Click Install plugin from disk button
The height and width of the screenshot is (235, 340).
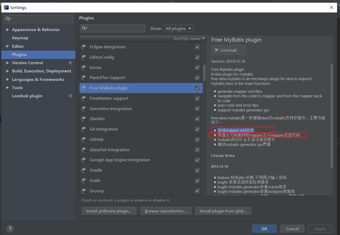click(x=223, y=211)
